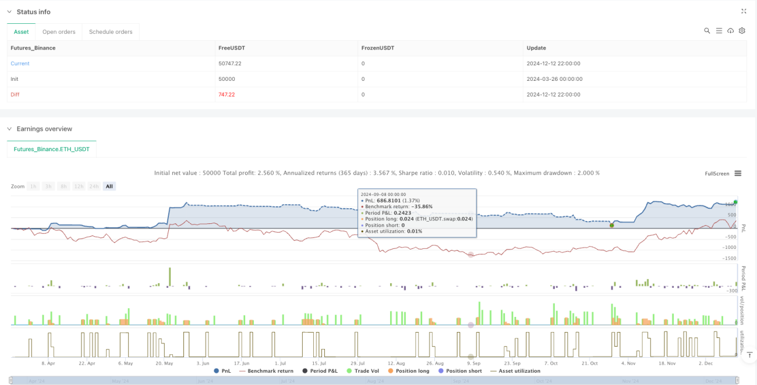Switch to the Open orders tab
The width and height of the screenshot is (757, 385).
coord(59,31)
